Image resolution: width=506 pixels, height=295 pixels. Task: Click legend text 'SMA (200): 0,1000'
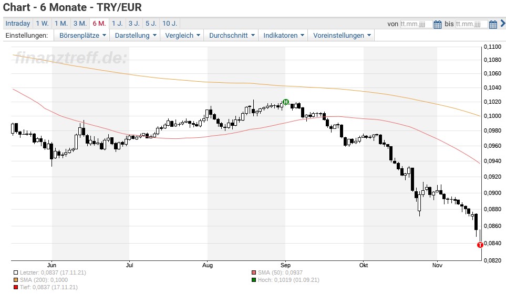click(44, 280)
